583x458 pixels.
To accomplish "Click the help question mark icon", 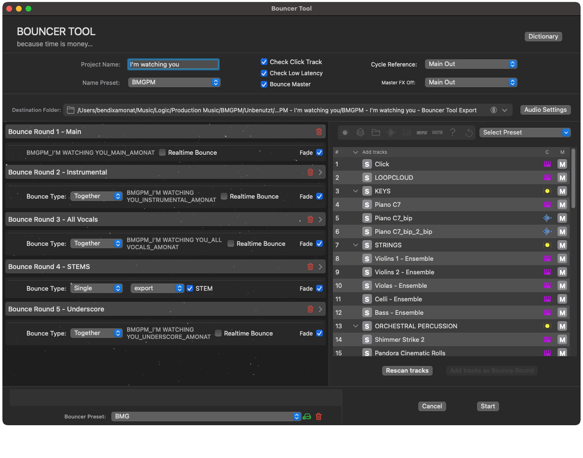I will [452, 133].
